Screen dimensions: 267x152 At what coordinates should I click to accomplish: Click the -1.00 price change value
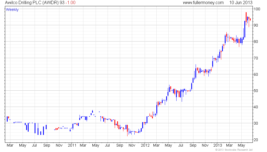[x=71, y=2]
